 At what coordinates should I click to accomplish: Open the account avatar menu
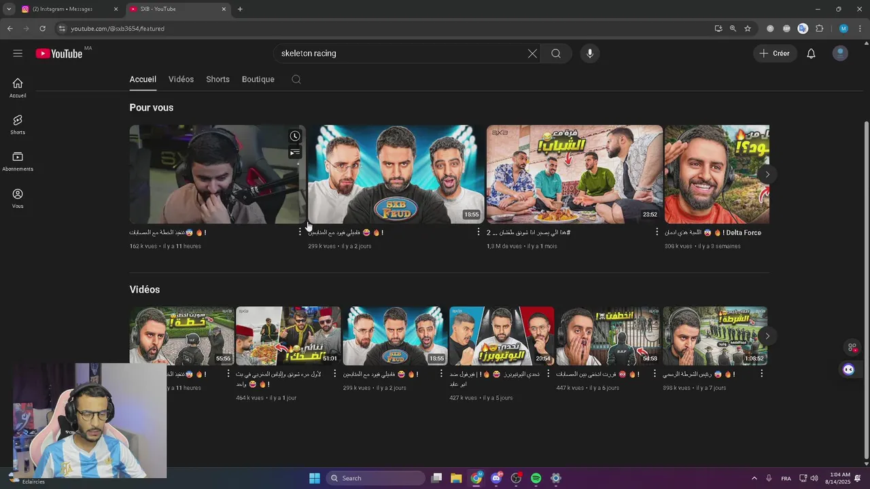tap(840, 54)
